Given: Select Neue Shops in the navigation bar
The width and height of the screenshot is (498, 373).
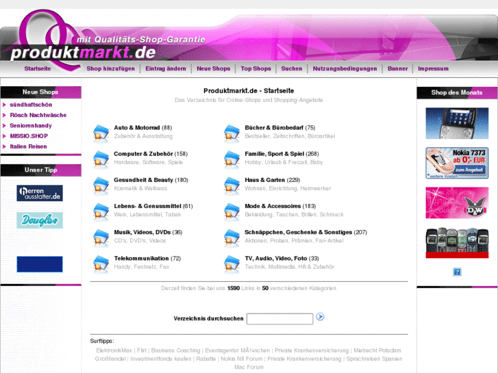Looking at the screenshot, I should click(x=214, y=68).
